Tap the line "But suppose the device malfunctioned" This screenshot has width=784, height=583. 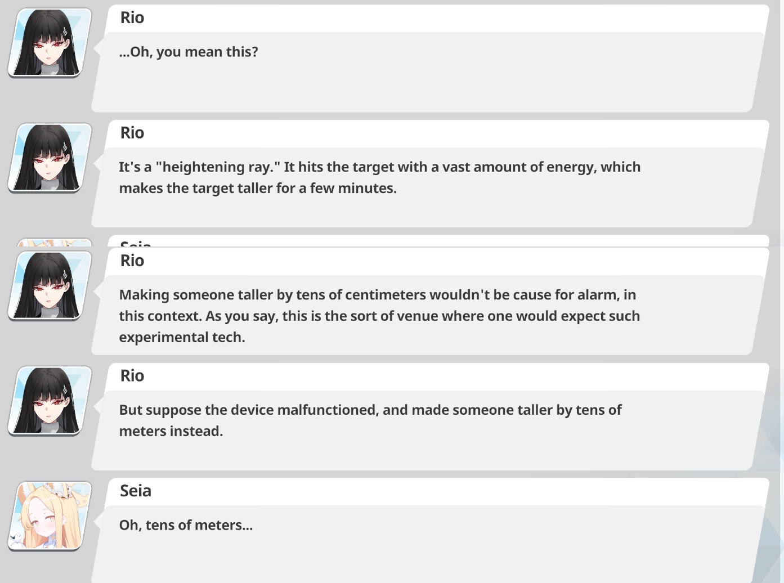(370, 410)
